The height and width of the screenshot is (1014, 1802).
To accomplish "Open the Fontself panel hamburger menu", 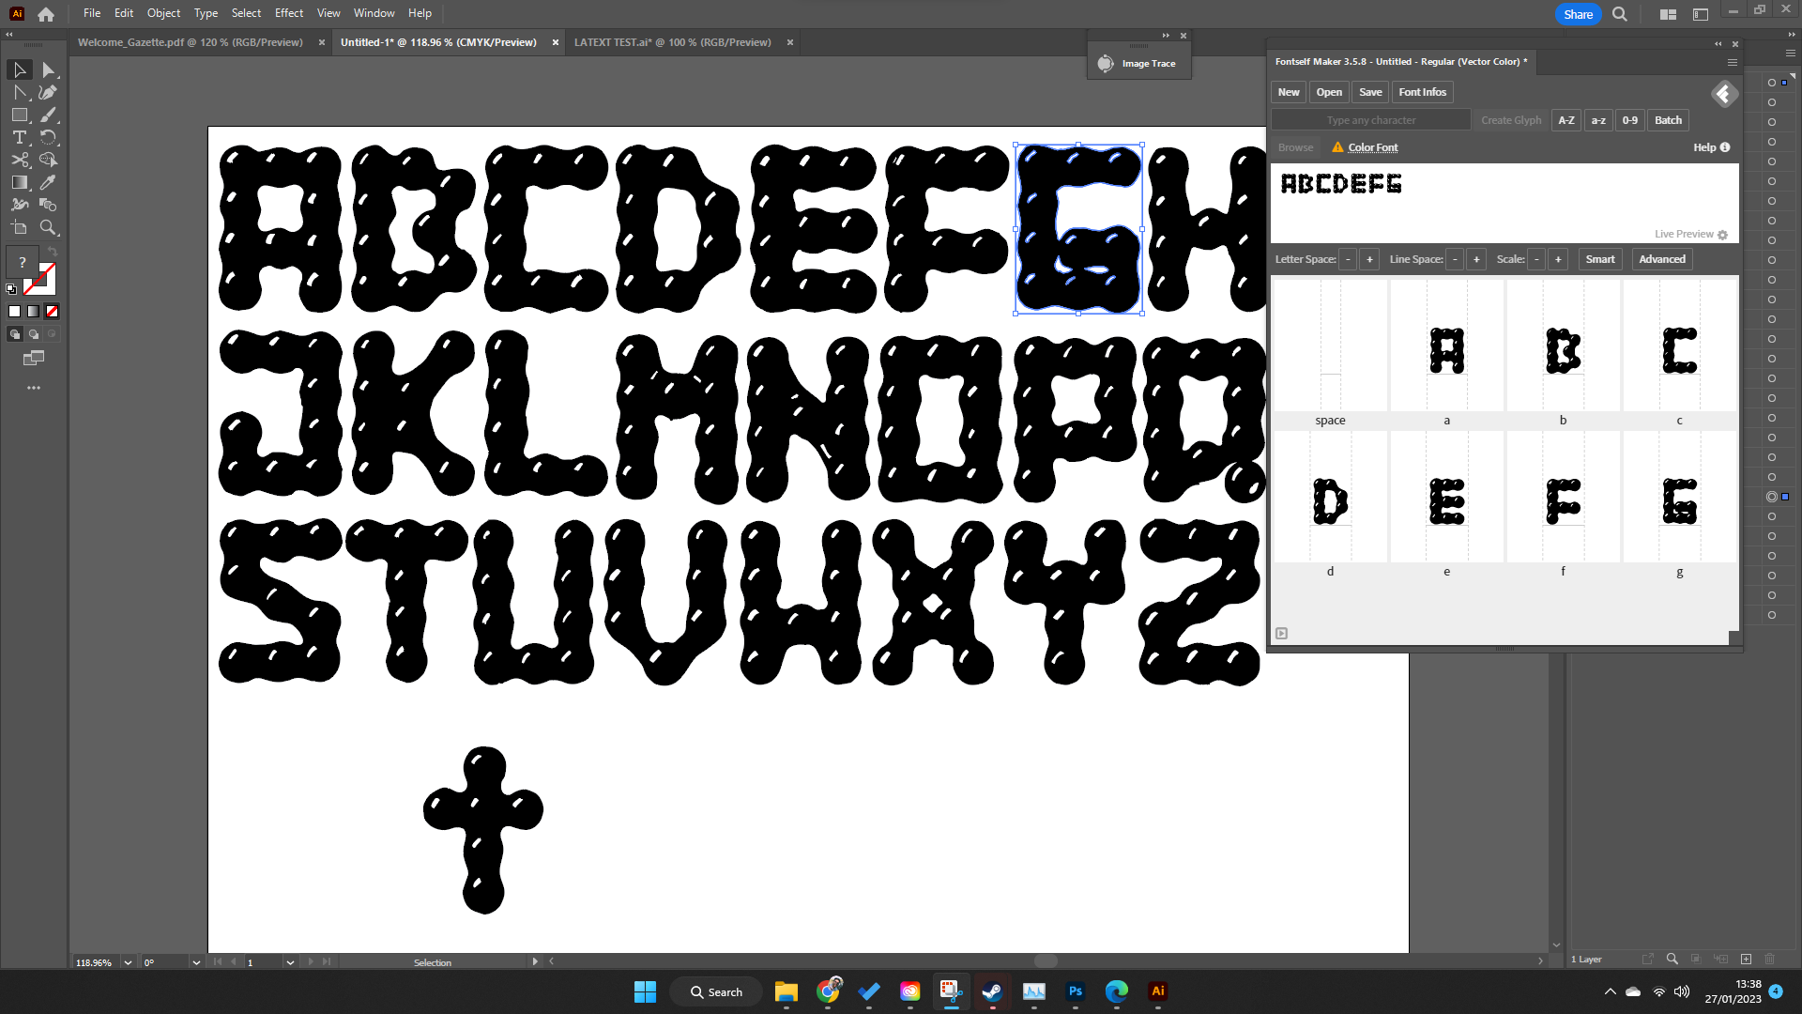I will (1732, 63).
